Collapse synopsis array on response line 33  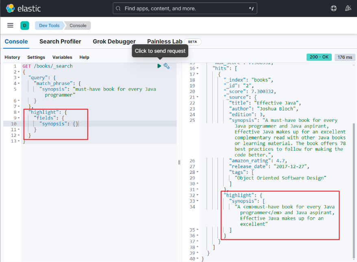197,201
